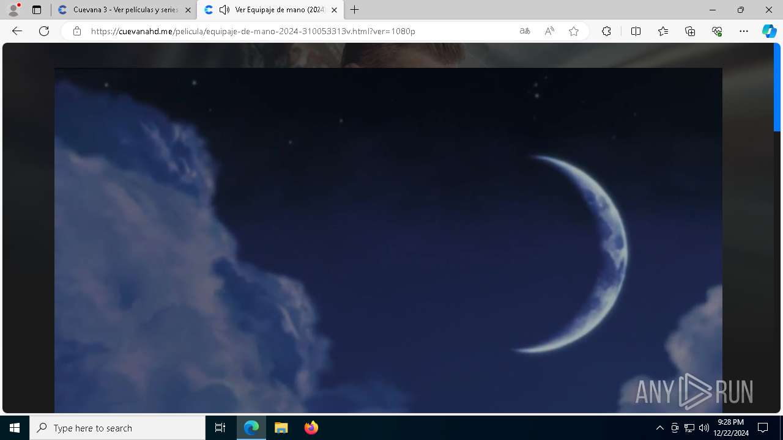This screenshot has width=783, height=440.
Task: Open Browser essentials heart icon
Action: click(x=717, y=31)
